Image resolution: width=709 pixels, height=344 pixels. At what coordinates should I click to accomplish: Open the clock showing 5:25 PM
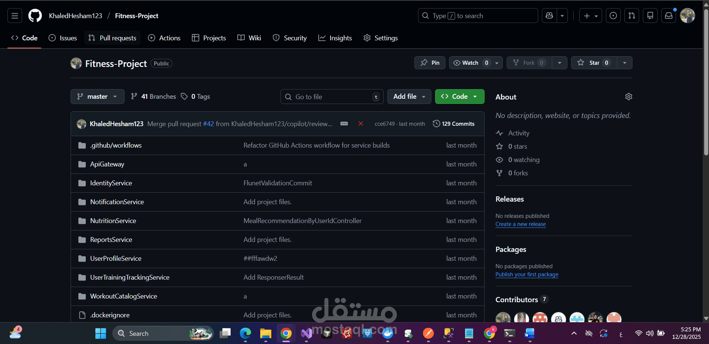tap(686, 333)
